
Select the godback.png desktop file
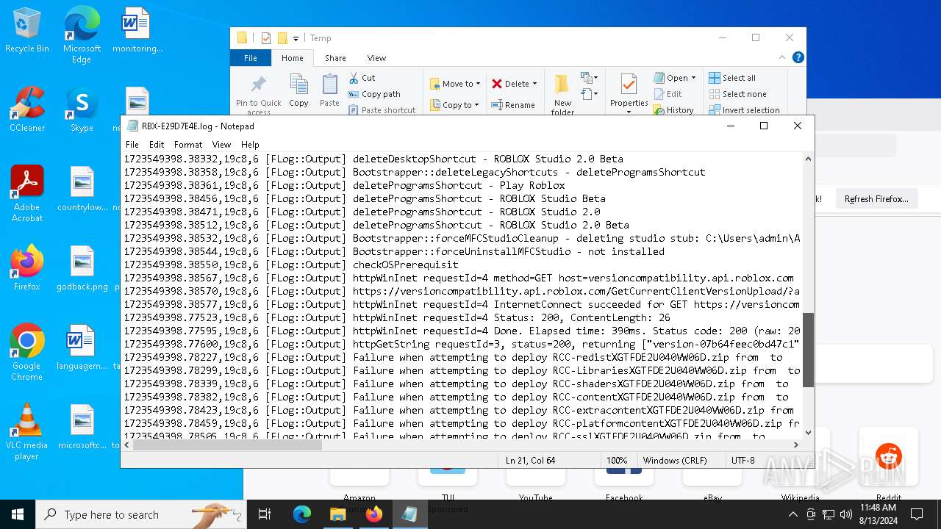82,269
